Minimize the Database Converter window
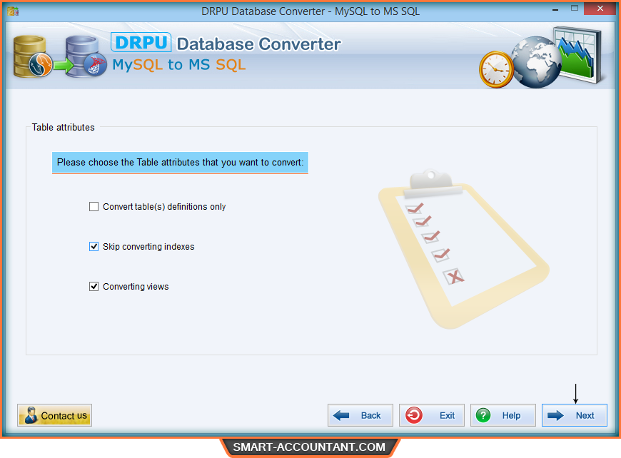Screen dimensions: 621x458 [555, 9]
